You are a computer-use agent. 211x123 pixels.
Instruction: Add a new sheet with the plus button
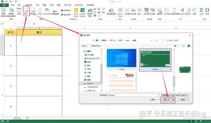tap(27, 118)
